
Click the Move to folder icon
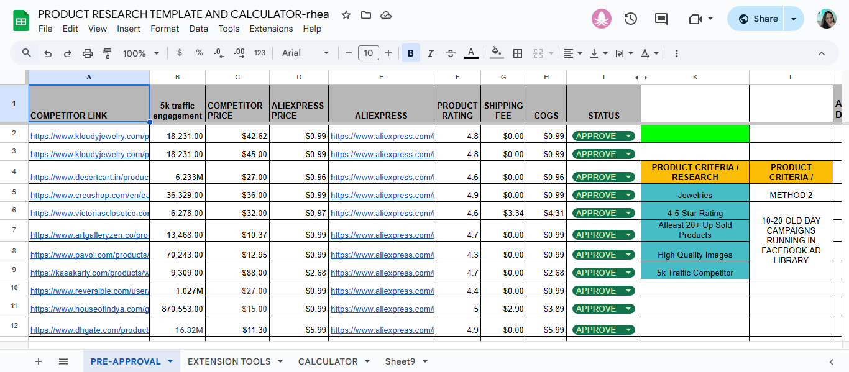point(366,15)
